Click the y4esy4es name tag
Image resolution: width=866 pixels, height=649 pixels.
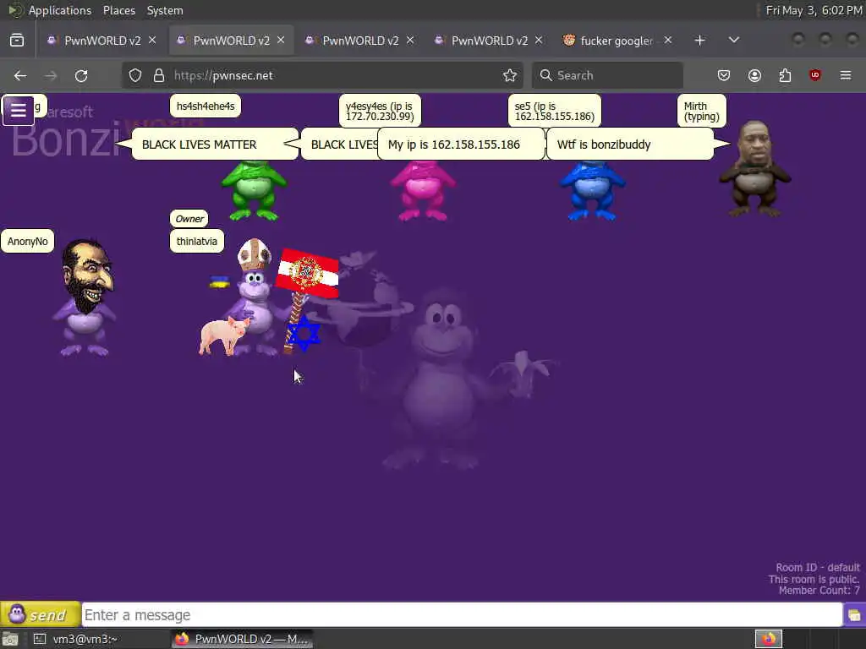(380, 111)
